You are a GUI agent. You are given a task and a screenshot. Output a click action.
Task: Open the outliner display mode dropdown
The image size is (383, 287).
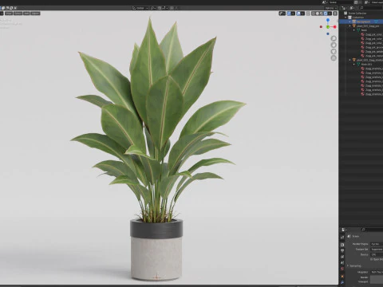(x=345, y=8)
